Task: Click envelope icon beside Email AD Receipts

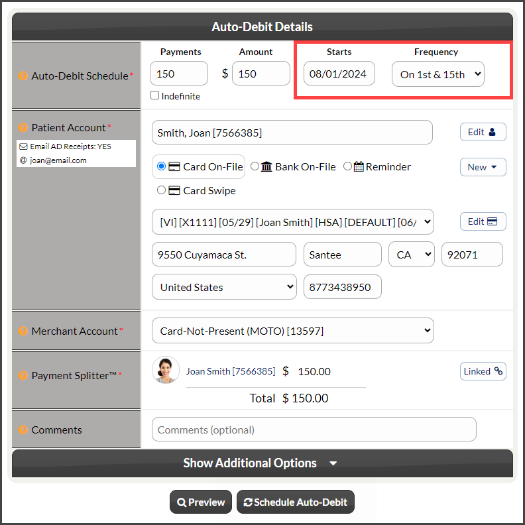Action: (x=23, y=146)
